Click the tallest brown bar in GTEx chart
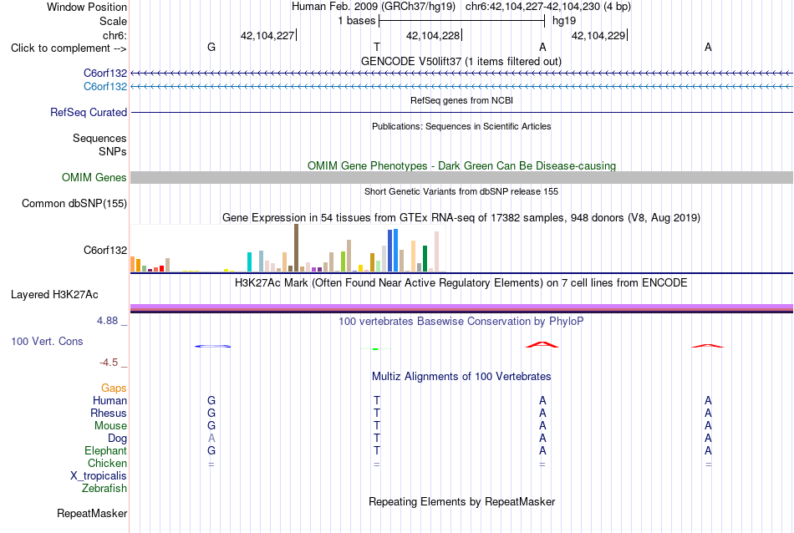Viewport: 794px width, 533px height. [x=296, y=248]
